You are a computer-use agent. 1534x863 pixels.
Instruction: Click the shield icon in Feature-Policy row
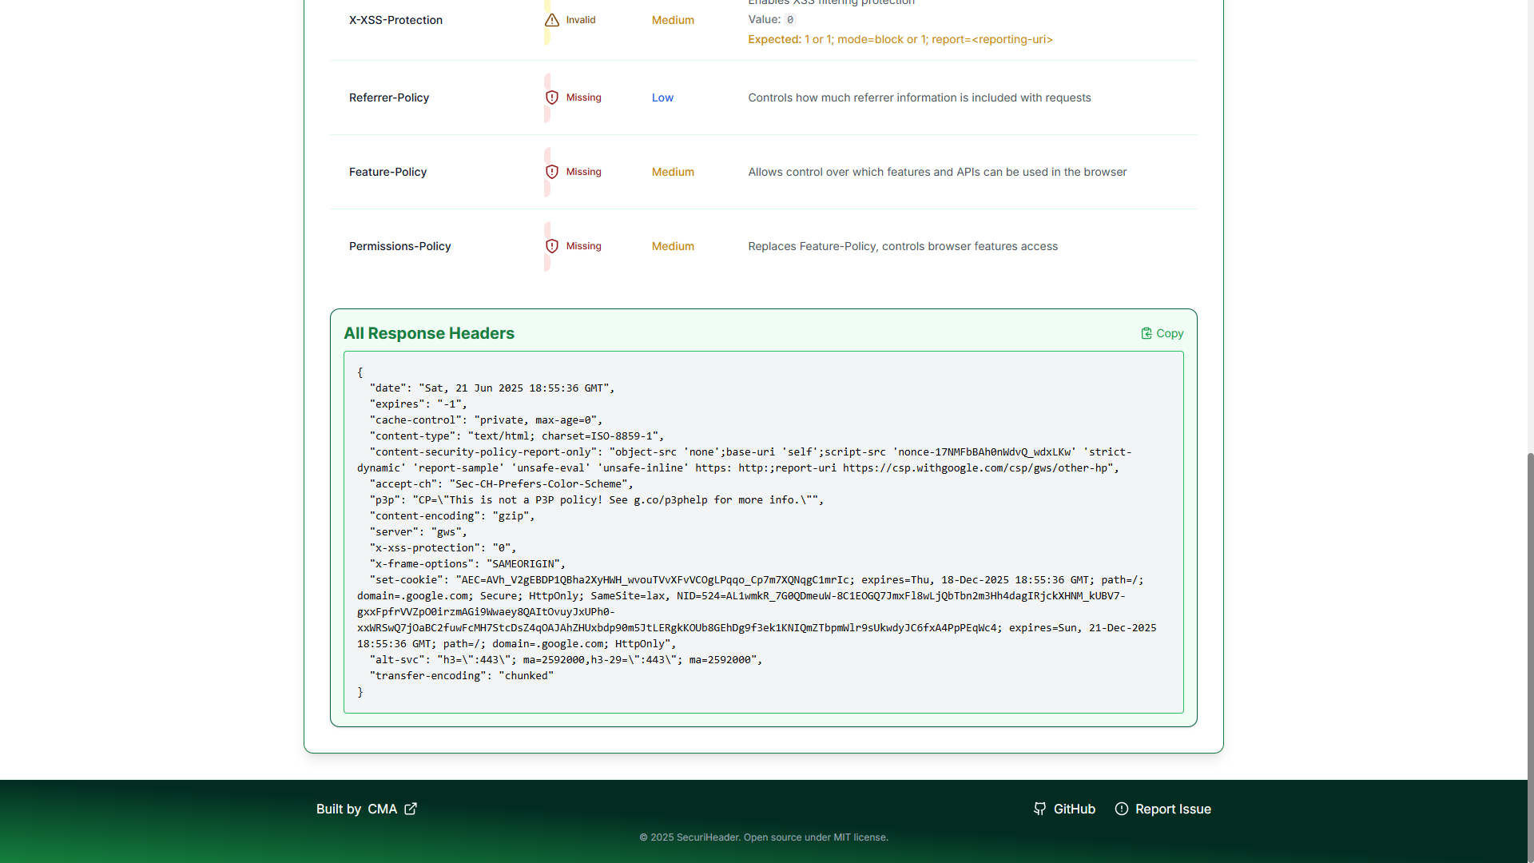click(x=552, y=172)
